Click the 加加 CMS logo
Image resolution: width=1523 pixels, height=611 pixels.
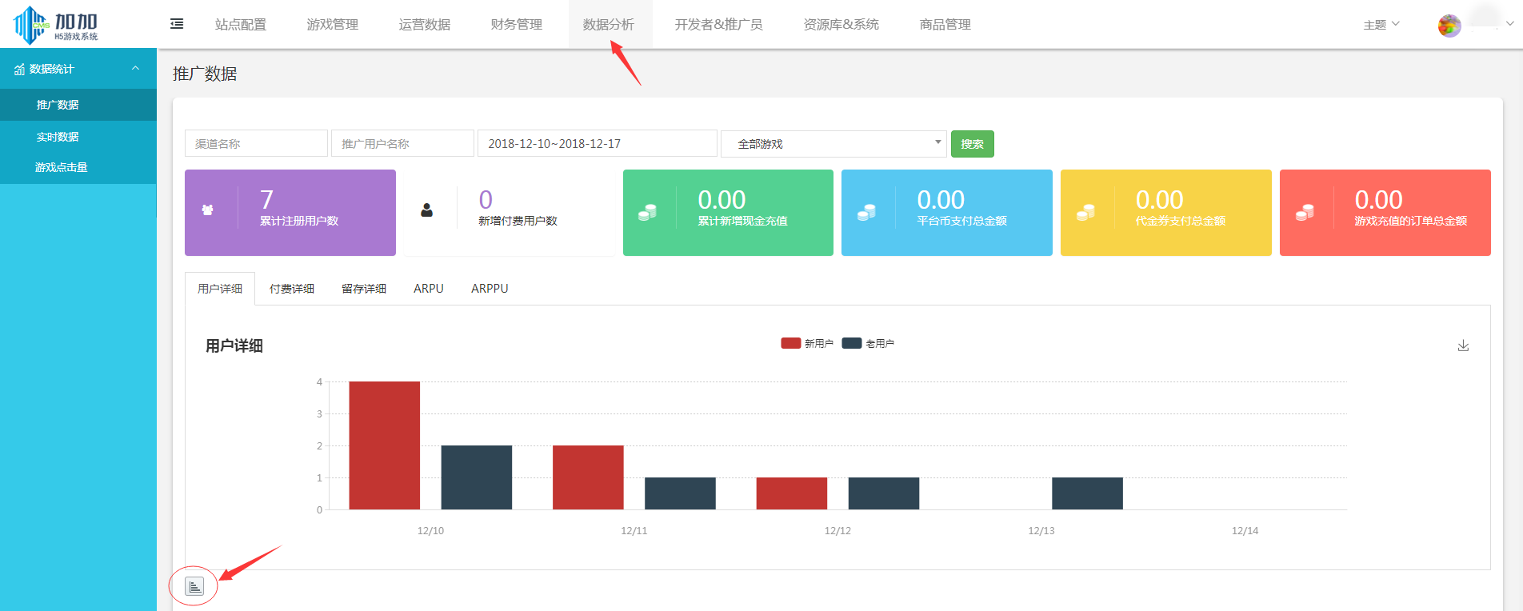pyautogui.click(x=56, y=25)
